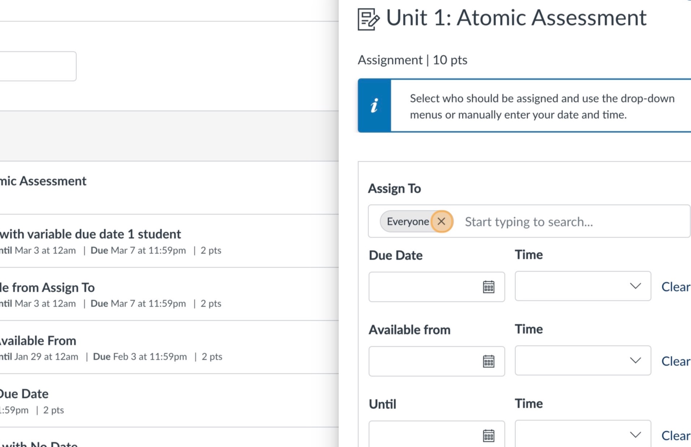Open the Atomic Assessment item in list
The image size is (691, 447).
click(43, 181)
